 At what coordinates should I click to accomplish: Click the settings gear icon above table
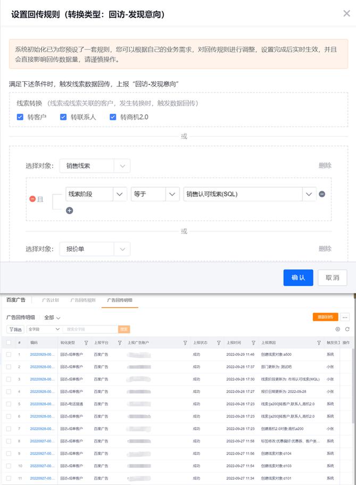point(337,329)
